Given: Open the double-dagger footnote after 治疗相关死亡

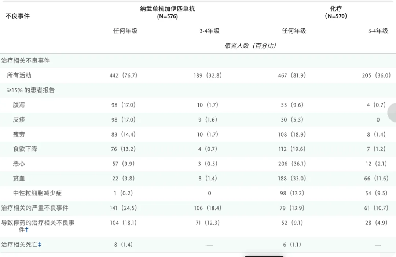Looking at the screenshot, I should 40,245.
